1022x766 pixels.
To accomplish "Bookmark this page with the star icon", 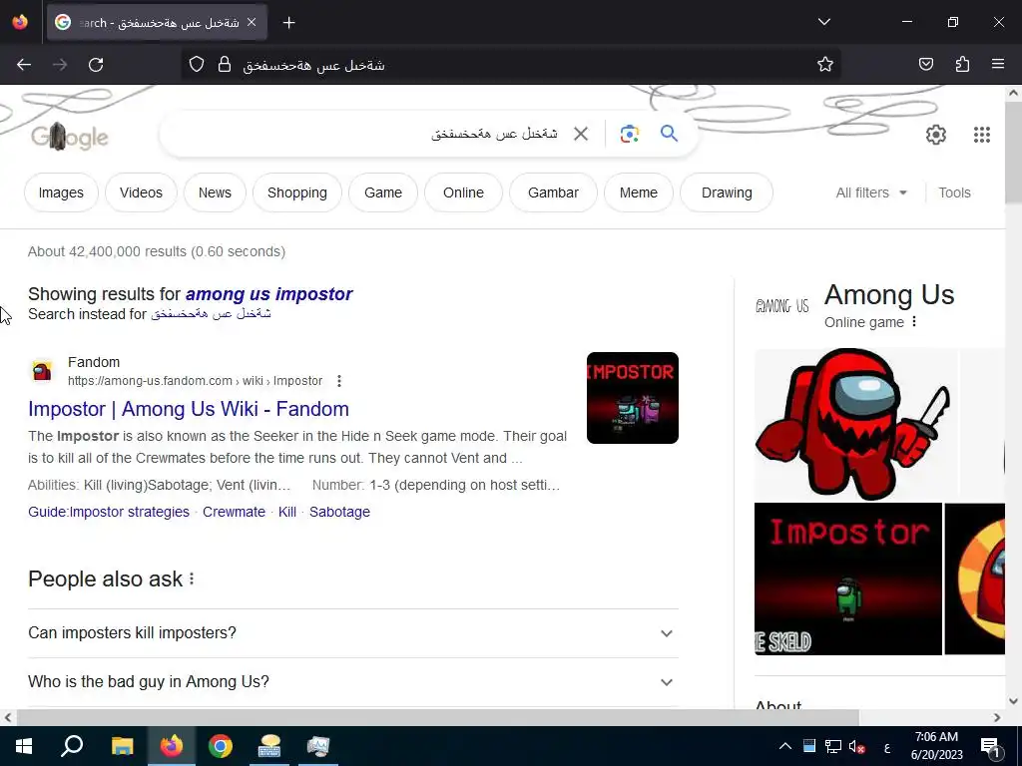I will 825,65.
